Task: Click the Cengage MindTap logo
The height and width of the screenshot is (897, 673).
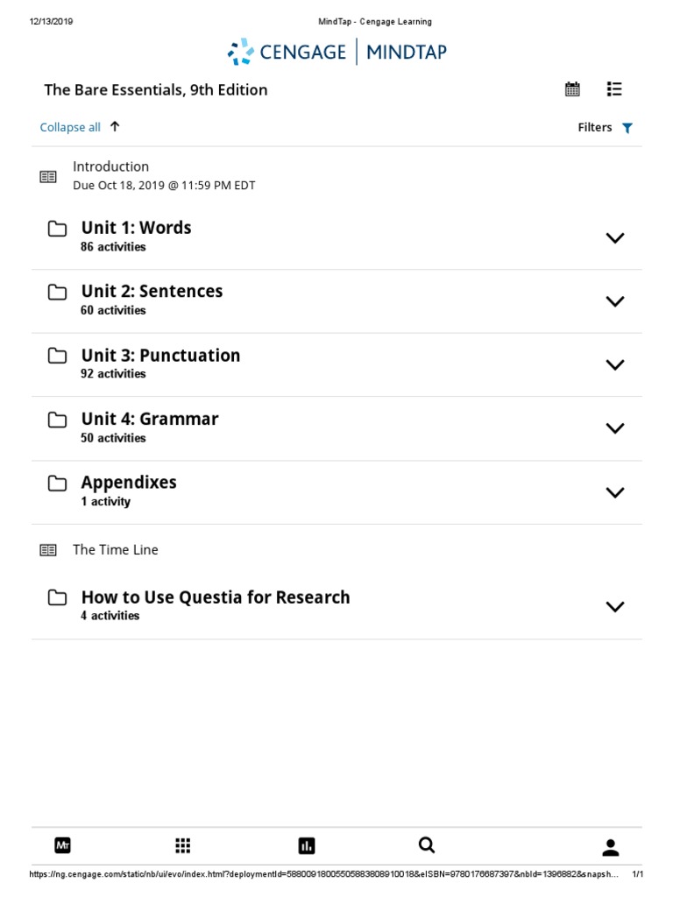Action: pos(336,53)
